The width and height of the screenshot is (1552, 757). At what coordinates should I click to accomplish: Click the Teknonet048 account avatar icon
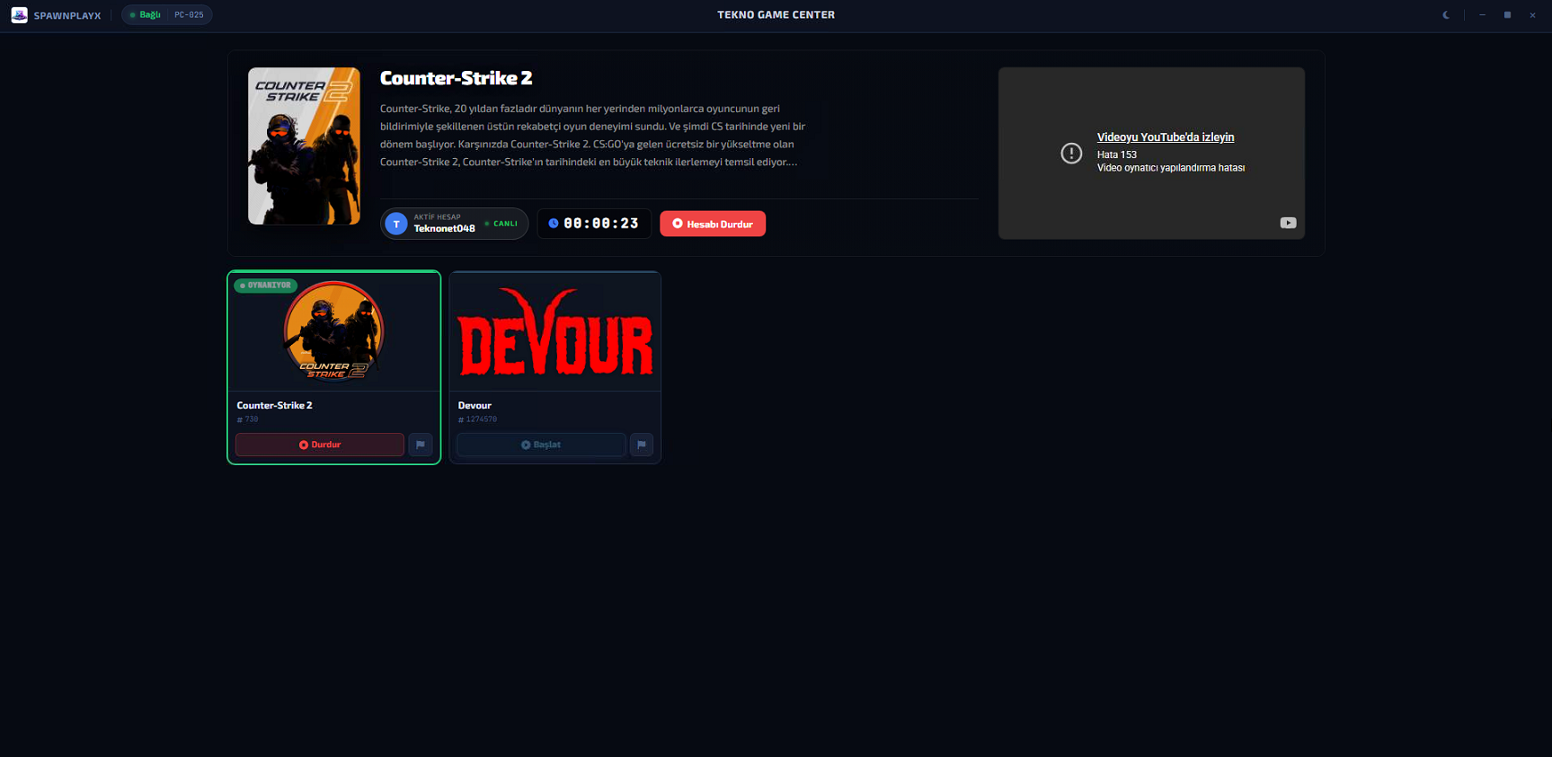(396, 224)
